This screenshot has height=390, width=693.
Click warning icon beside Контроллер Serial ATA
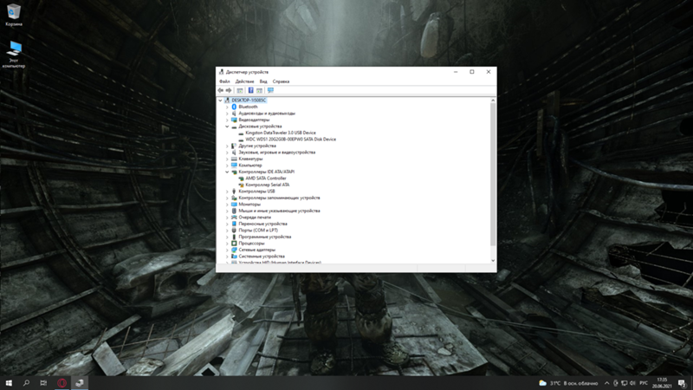click(x=242, y=185)
